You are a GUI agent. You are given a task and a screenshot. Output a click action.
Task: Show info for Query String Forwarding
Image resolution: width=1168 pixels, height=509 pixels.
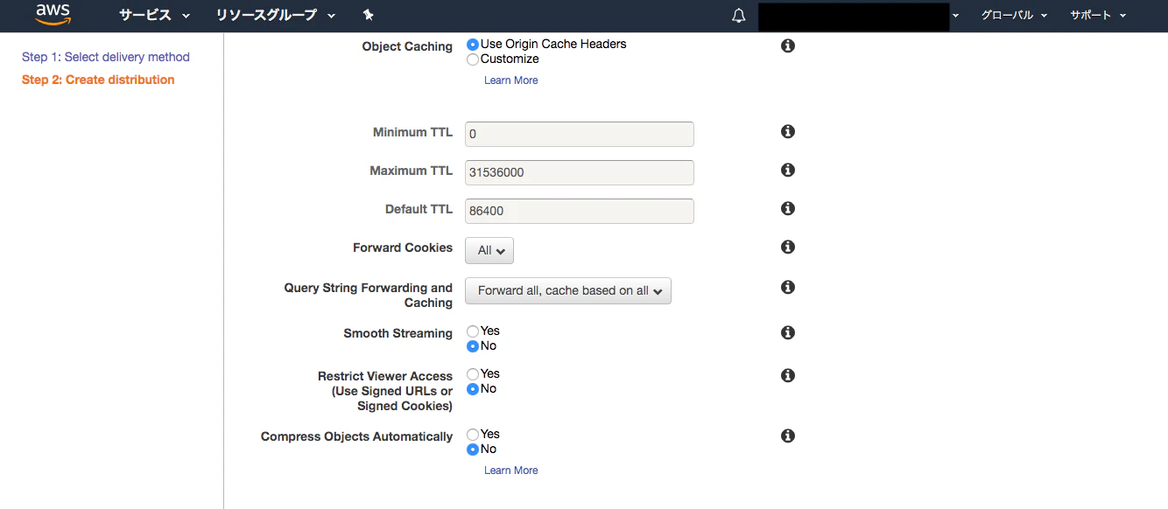tap(788, 287)
